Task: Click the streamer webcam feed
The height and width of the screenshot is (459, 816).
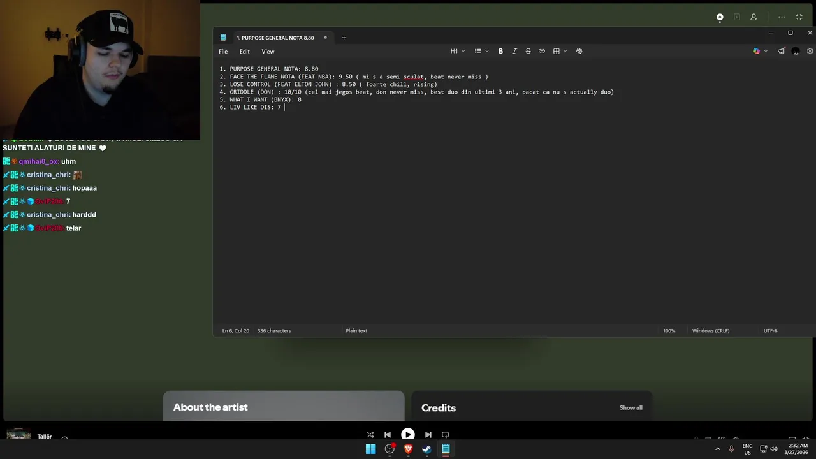Action: (x=100, y=69)
